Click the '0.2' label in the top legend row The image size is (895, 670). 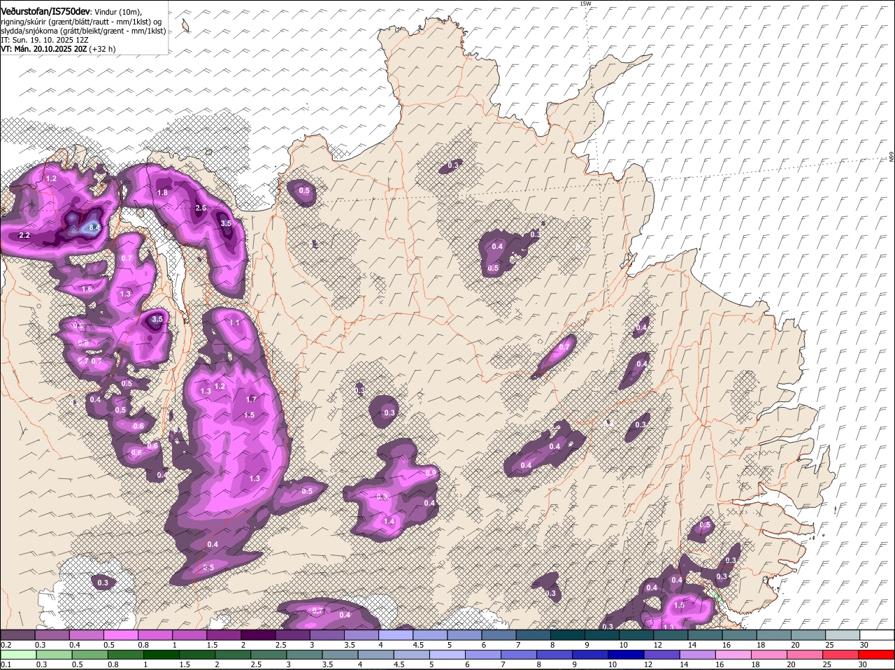click(x=5, y=645)
